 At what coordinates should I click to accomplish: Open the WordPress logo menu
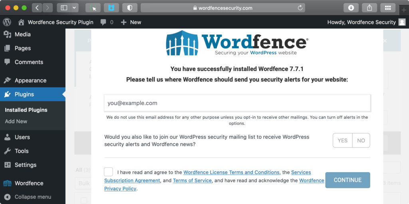(7, 22)
